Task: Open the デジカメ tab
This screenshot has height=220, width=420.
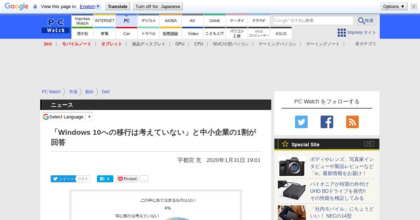Action: click(x=149, y=21)
